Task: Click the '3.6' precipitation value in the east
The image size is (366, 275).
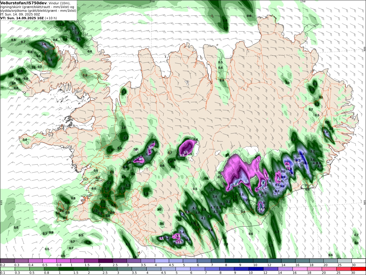Action: click(x=313, y=160)
